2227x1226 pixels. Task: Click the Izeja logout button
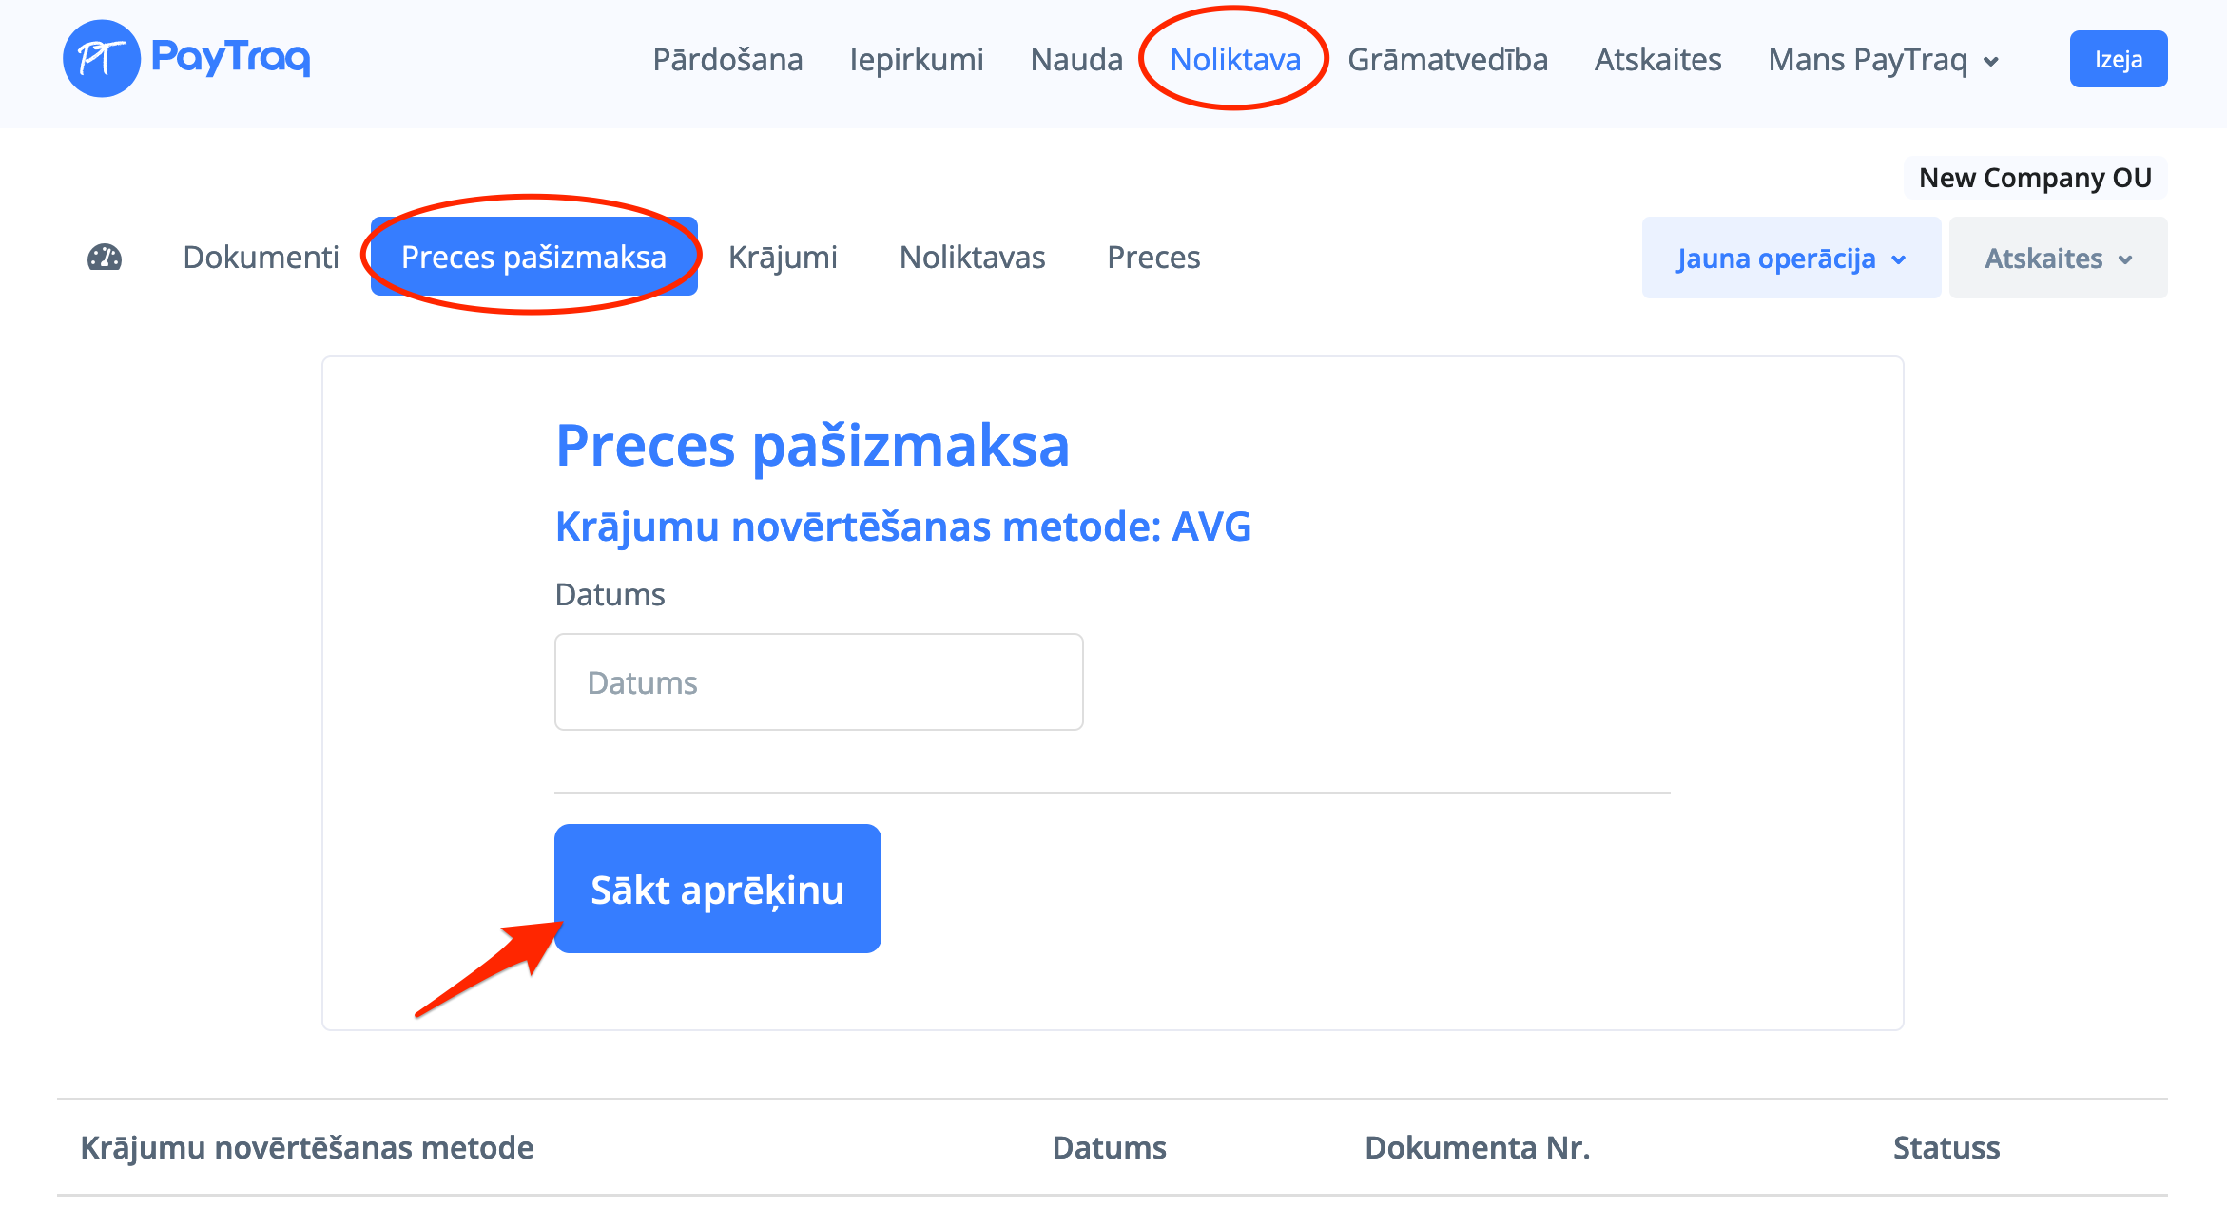coord(2118,59)
